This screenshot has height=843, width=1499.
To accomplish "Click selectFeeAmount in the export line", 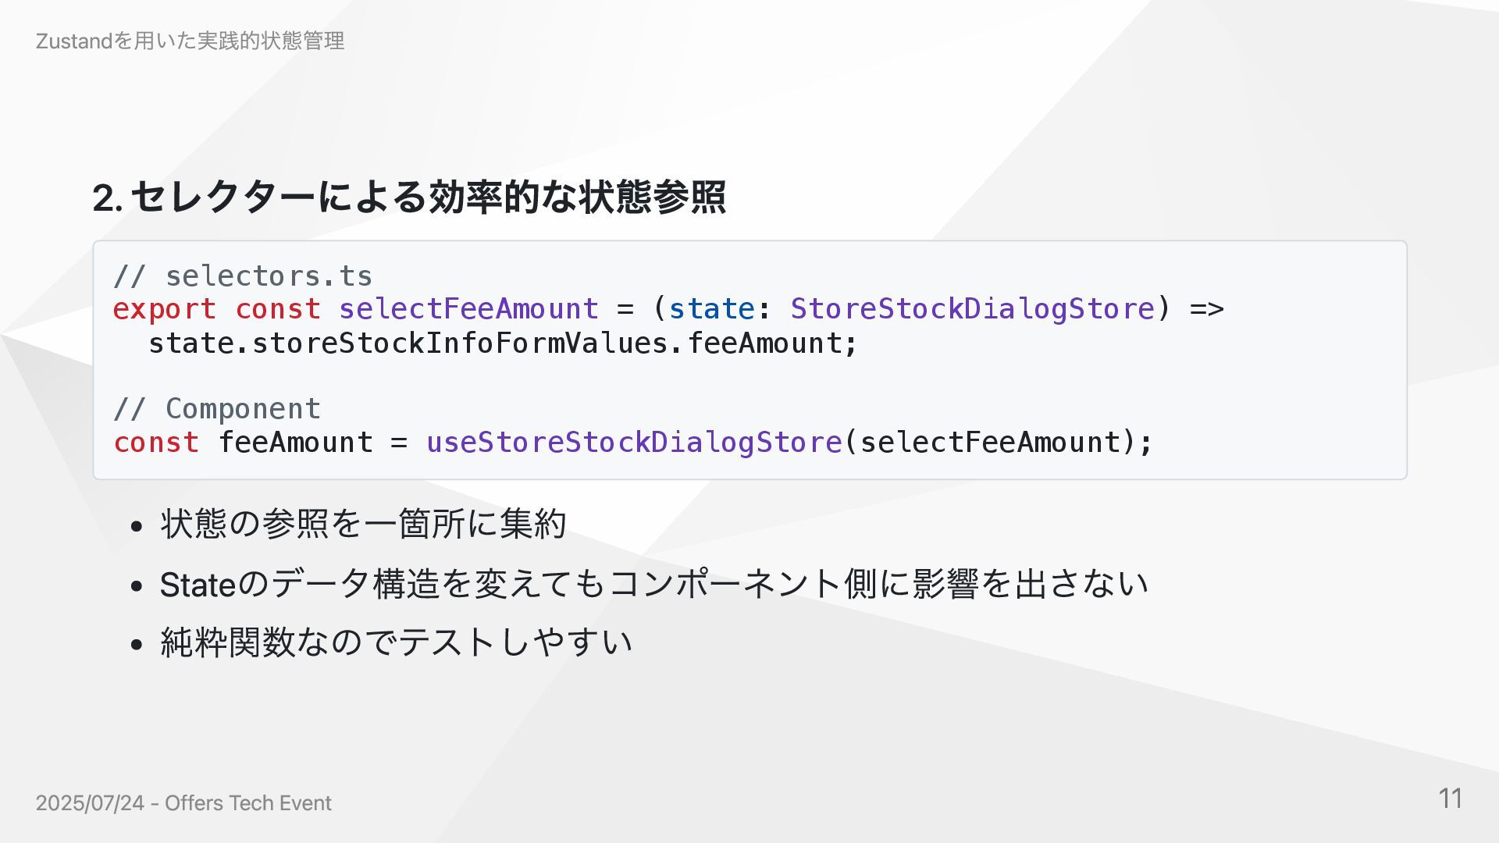I will 468,309.
